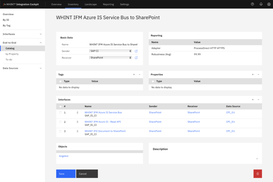Open Sender system via external link icon

(x=136, y=51)
